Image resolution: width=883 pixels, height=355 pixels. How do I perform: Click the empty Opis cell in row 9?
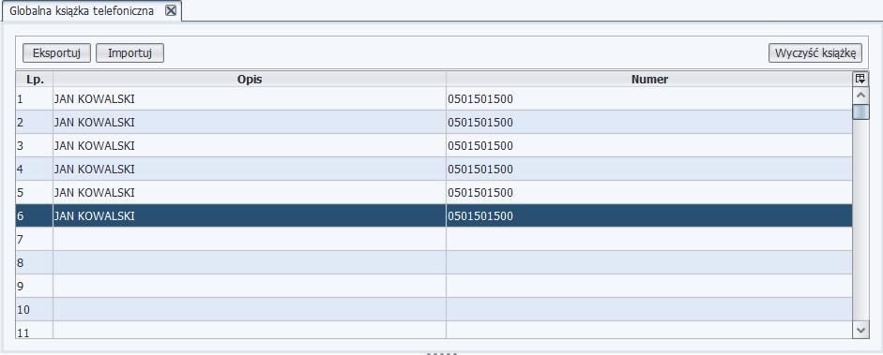click(250, 286)
